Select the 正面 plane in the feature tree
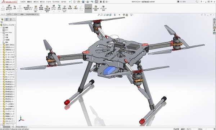The image size is (216, 130). point(6,35)
